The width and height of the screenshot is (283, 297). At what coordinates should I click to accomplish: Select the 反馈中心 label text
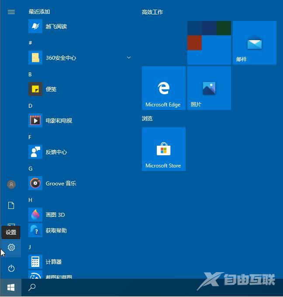point(56,152)
